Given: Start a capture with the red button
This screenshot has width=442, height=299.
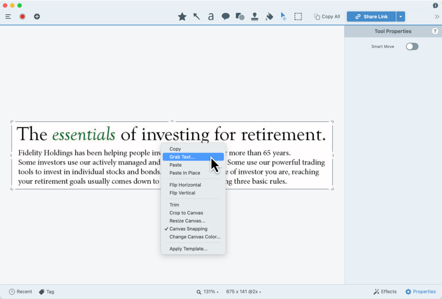Looking at the screenshot, I should (x=22, y=16).
